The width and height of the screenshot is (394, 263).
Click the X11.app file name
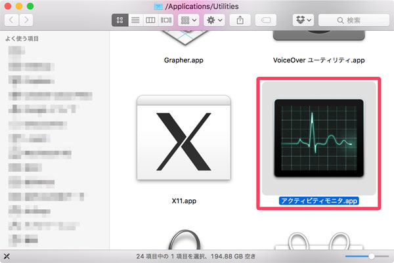tap(184, 201)
